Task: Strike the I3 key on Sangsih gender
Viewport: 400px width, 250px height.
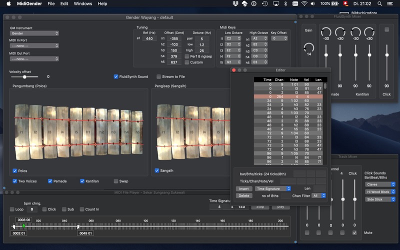Action: click(191, 132)
